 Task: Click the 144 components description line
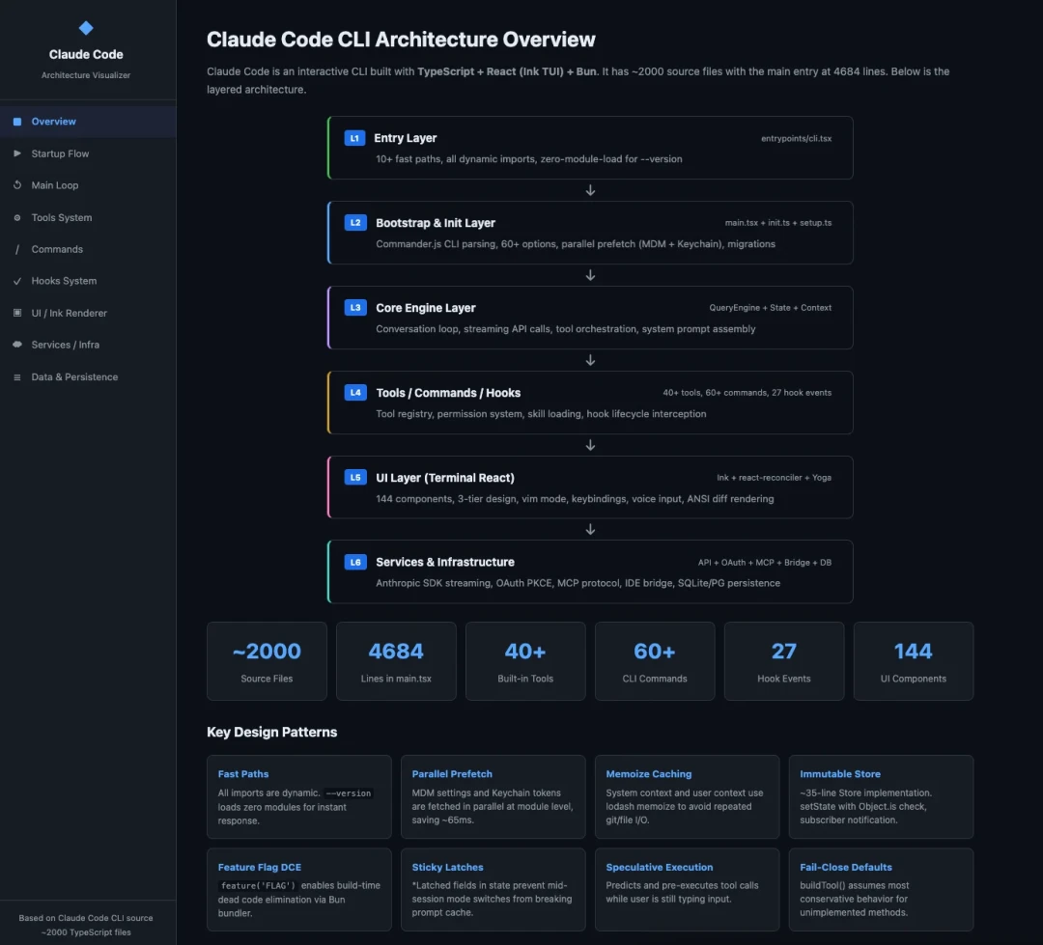575,499
